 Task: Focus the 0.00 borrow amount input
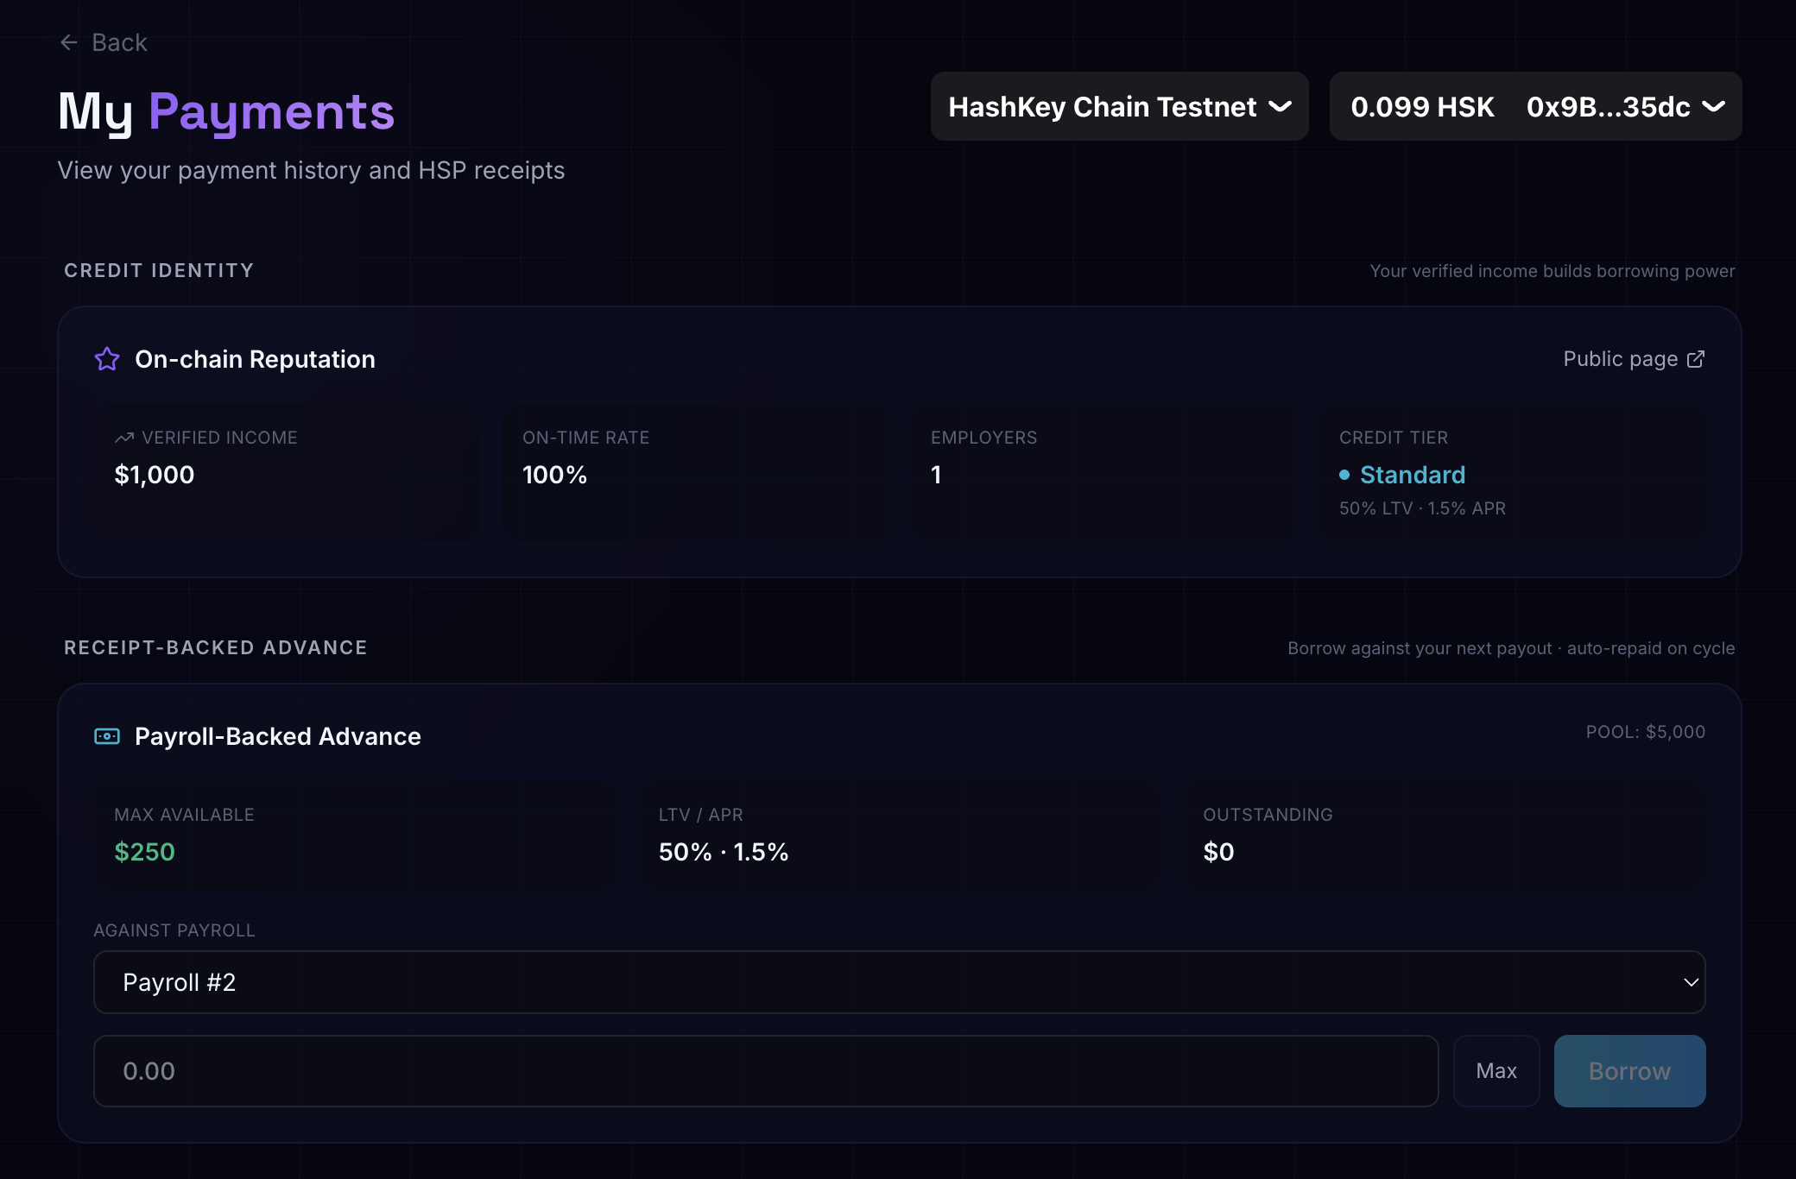(x=766, y=1071)
